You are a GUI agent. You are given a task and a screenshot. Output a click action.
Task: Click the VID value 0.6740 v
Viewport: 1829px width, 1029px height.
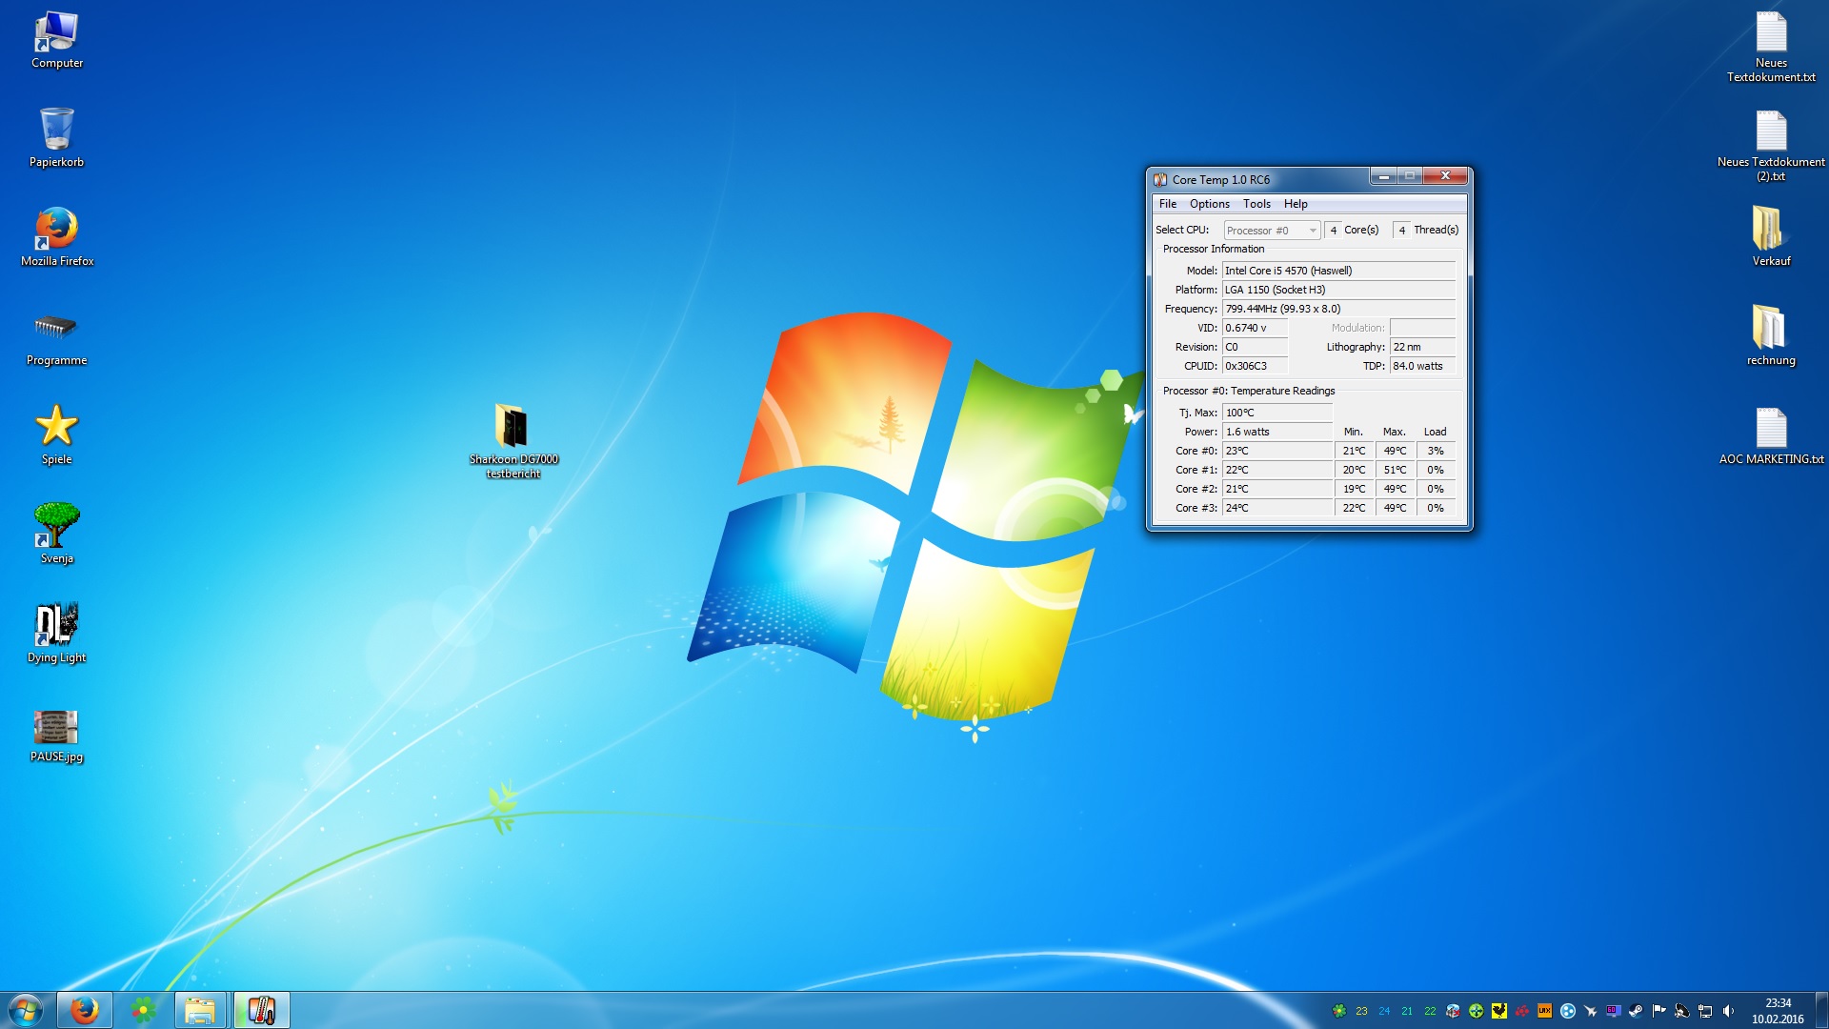[1255, 328]
